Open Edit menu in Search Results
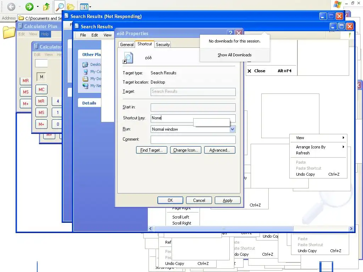Viewport: 363px width, 272px height. pos(94,35)
